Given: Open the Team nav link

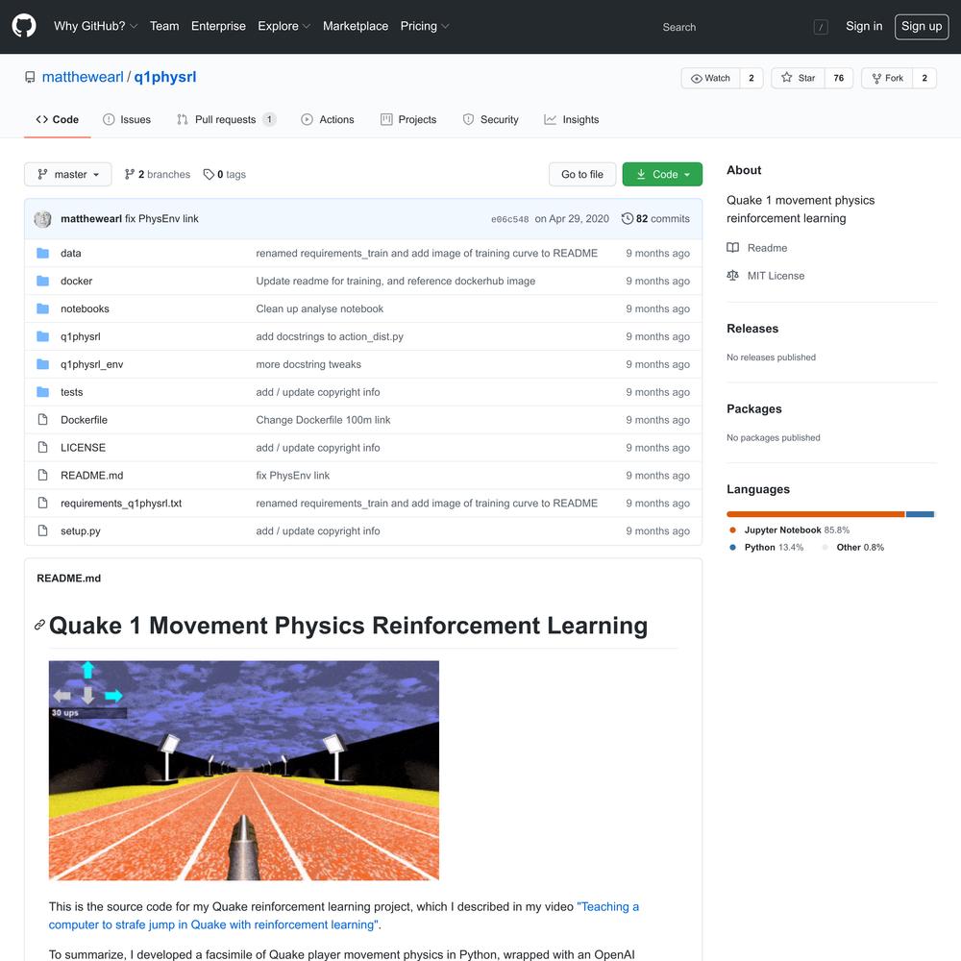Looking at the screenshot, I should (164, 26).
